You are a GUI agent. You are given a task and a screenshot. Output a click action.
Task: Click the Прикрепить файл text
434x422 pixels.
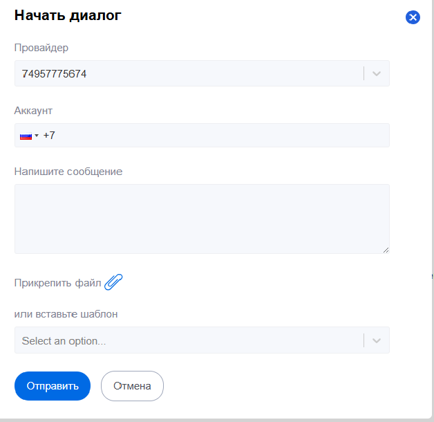(x=57, y=283)
